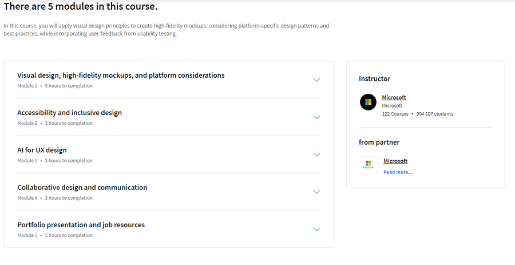Click the 904 107 students count

click(435, 114)
